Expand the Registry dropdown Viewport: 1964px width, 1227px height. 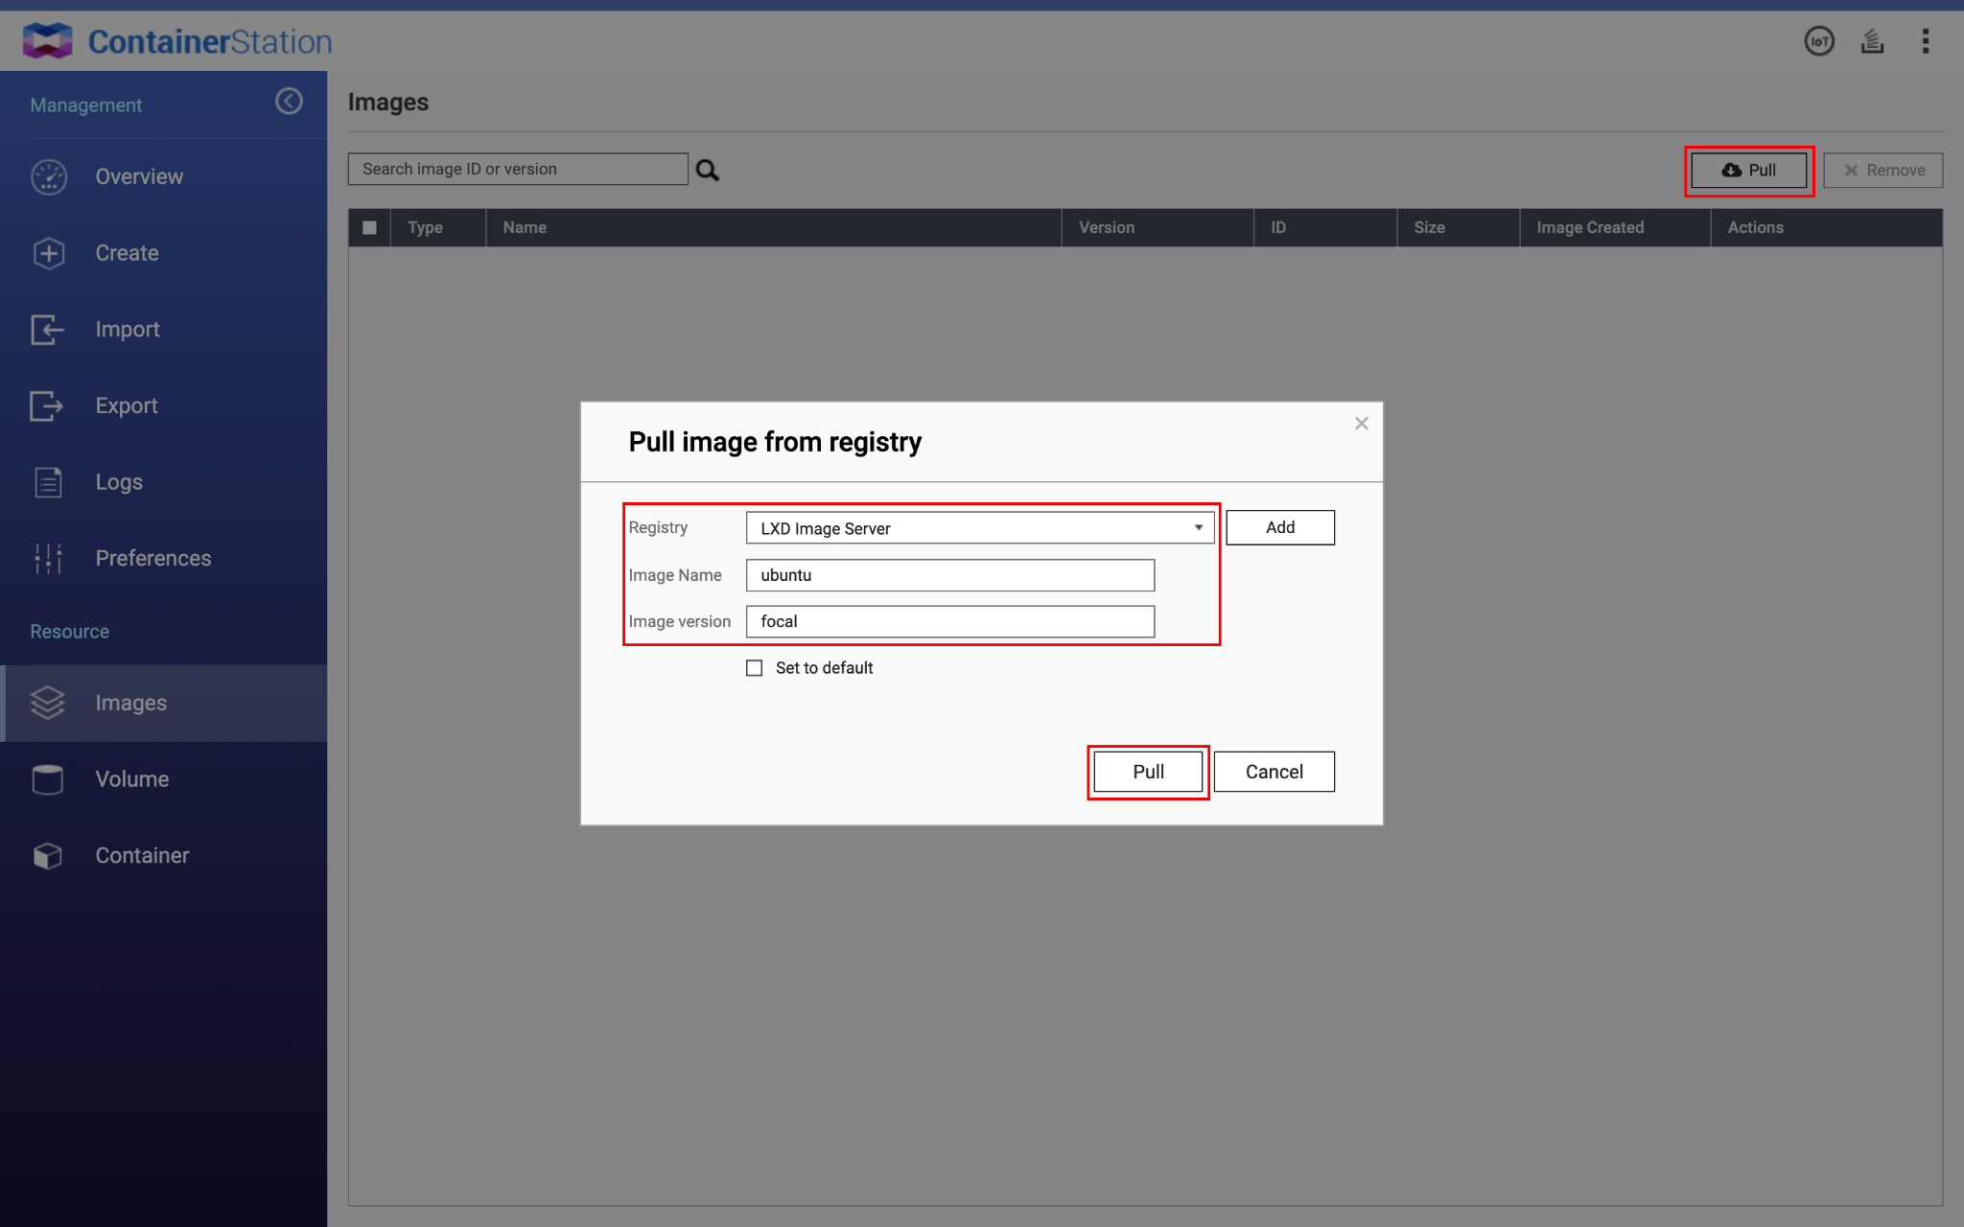pyautogui.click(x=979, y=528)
